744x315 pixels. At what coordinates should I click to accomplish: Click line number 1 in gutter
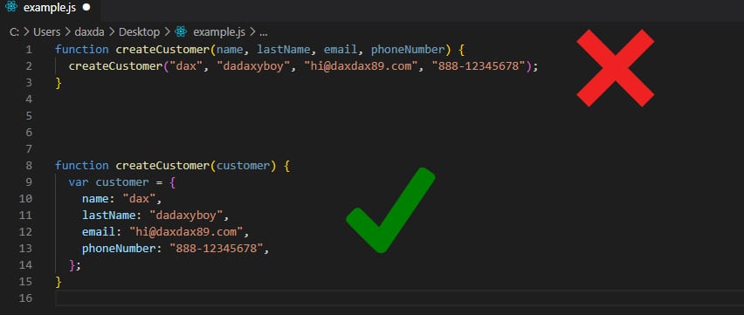pos(30,50)
